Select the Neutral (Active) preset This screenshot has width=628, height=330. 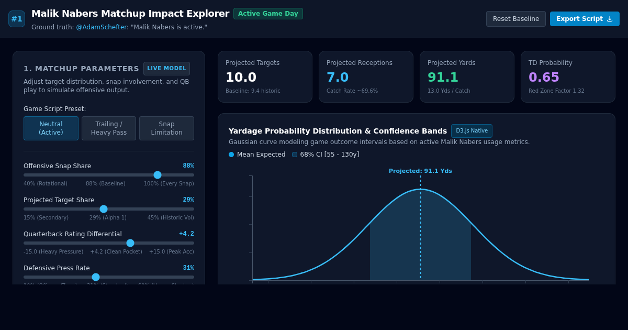[x=51, y=128]
